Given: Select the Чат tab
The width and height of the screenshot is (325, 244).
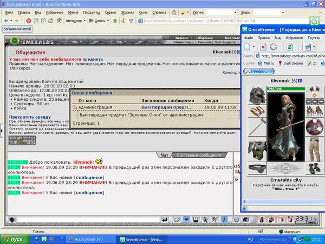Looking at the screenshot, I should pyautogui.click(x=165, y=155).
